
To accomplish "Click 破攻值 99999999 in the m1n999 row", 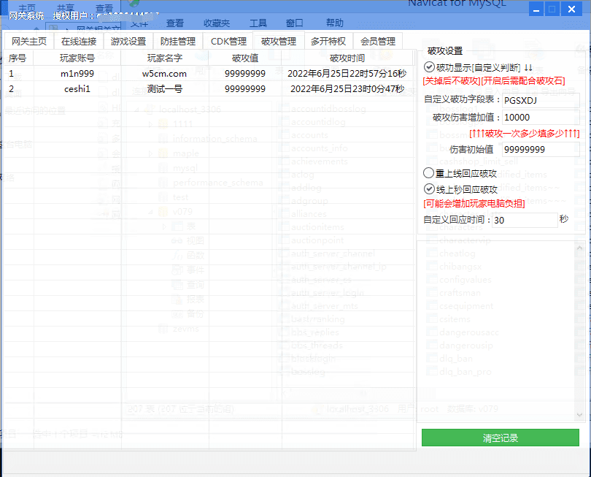I will [x=245, y=74].
